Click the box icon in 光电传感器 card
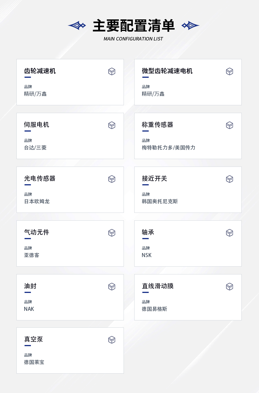 coord(112,179)
